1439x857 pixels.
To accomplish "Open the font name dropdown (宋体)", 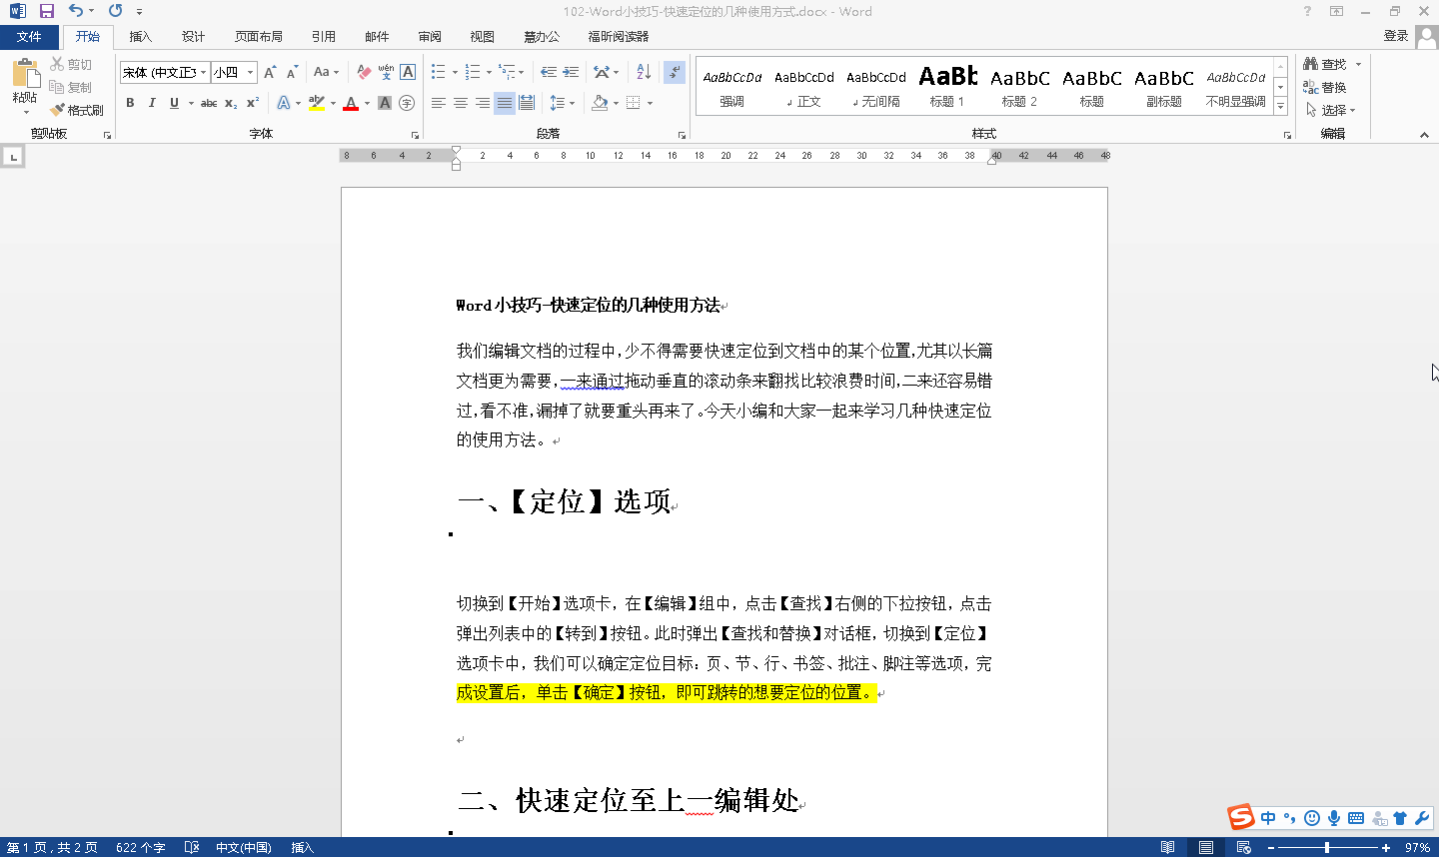I will [204, 72].
